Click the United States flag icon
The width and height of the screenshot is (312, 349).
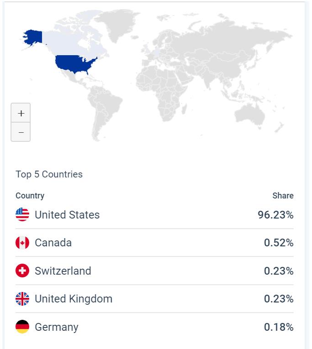22,215
